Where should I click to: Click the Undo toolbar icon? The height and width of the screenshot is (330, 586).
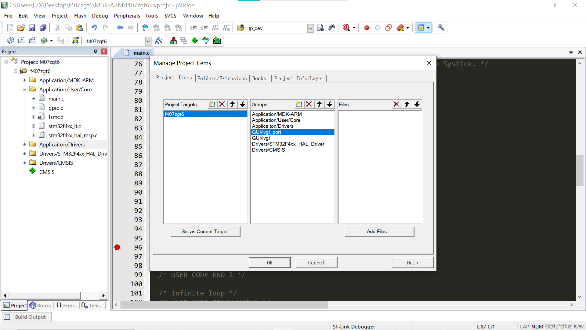point(94,28)
